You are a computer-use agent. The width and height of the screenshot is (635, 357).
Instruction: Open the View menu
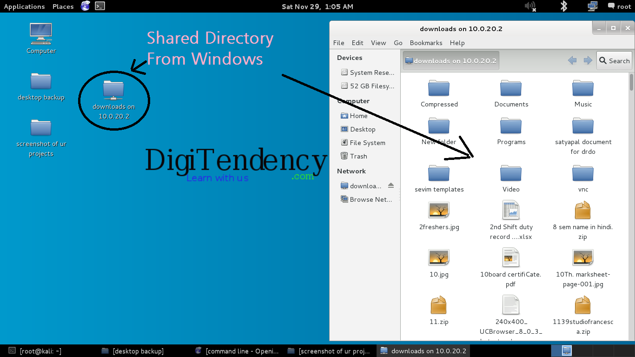378,43
